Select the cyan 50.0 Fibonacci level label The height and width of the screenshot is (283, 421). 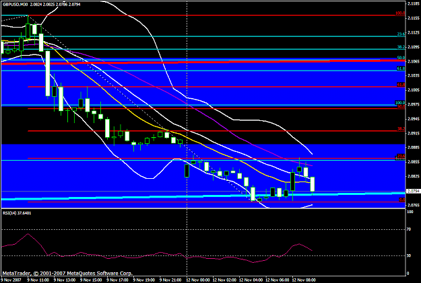click(401, 58)
